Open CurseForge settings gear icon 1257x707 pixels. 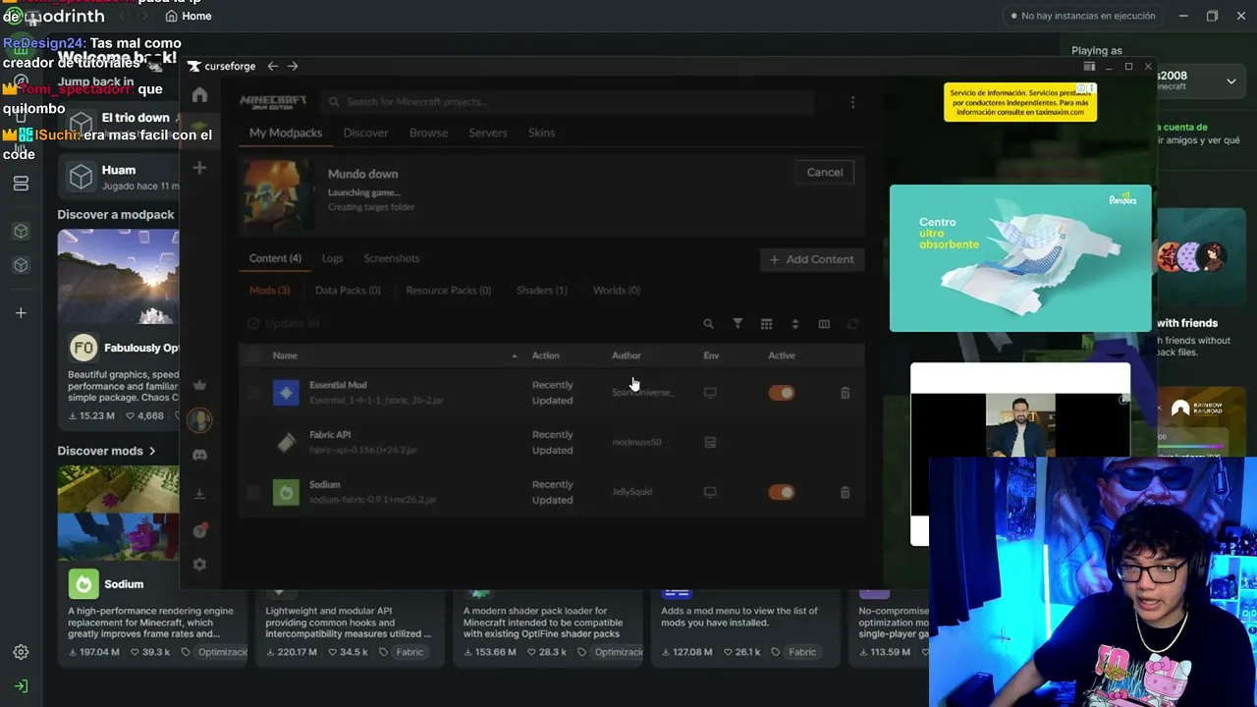[x=199, y=565]
